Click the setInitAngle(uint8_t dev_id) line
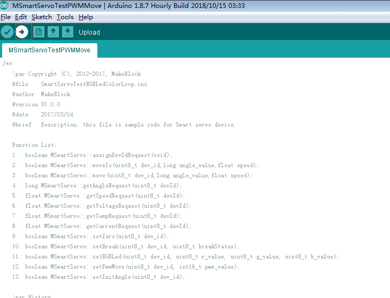The height and width of the screenshot is (298, 390). pyautogui.click(x=98, y=277)
